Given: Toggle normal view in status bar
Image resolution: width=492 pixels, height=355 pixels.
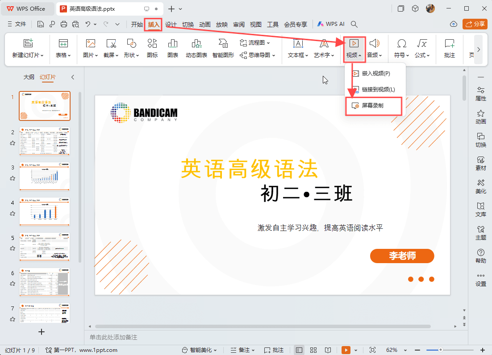Looking at the screenshot, I should pyautogui.click(x=299, y=350).
